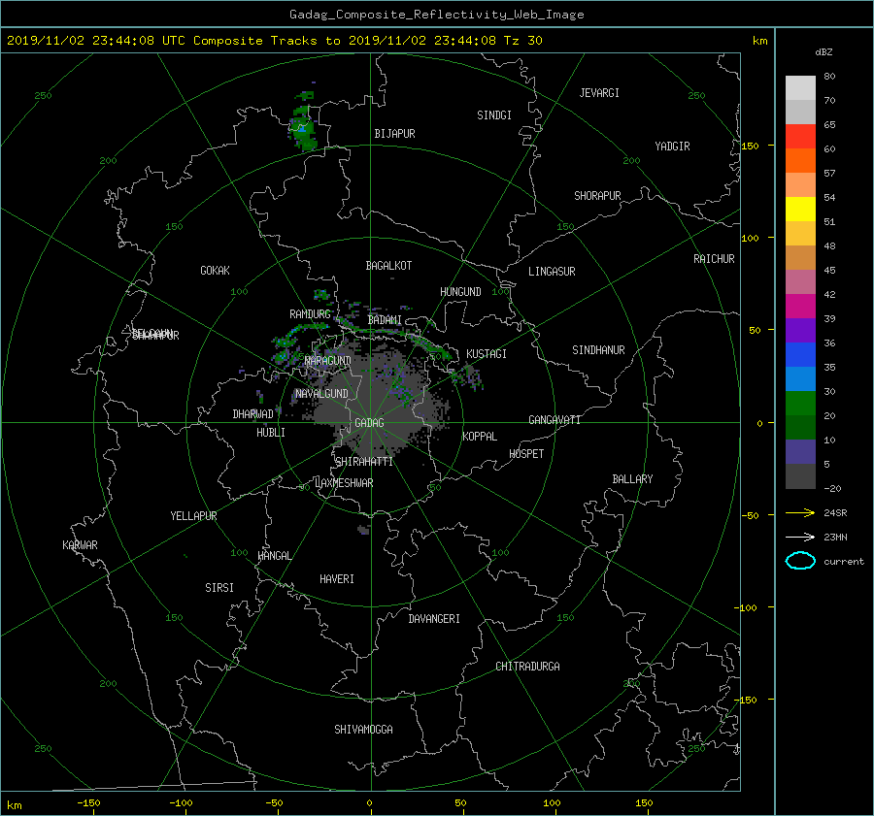Screen dimensions: 874x816
Task: Click the title Gadag_Composite_Reflectivity_Web_Image
Action: [436, 15]
